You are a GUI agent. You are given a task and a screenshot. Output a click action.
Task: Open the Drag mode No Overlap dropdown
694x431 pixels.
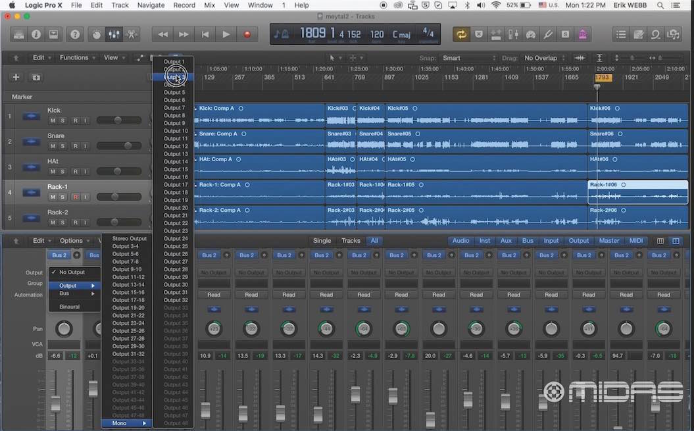[544, 58]
